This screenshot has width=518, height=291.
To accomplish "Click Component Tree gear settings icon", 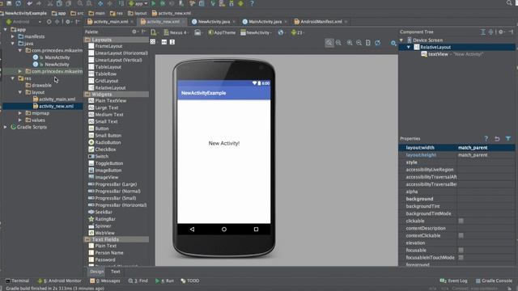I will tap(501, 32).
